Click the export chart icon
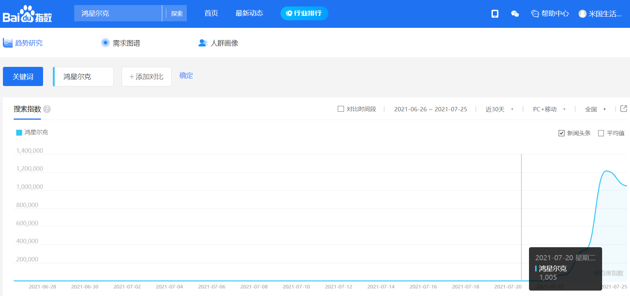The image size is (630, 296). (x=623, y=108)
